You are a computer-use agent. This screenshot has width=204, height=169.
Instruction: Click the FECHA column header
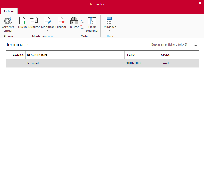(x=142, y=55)
